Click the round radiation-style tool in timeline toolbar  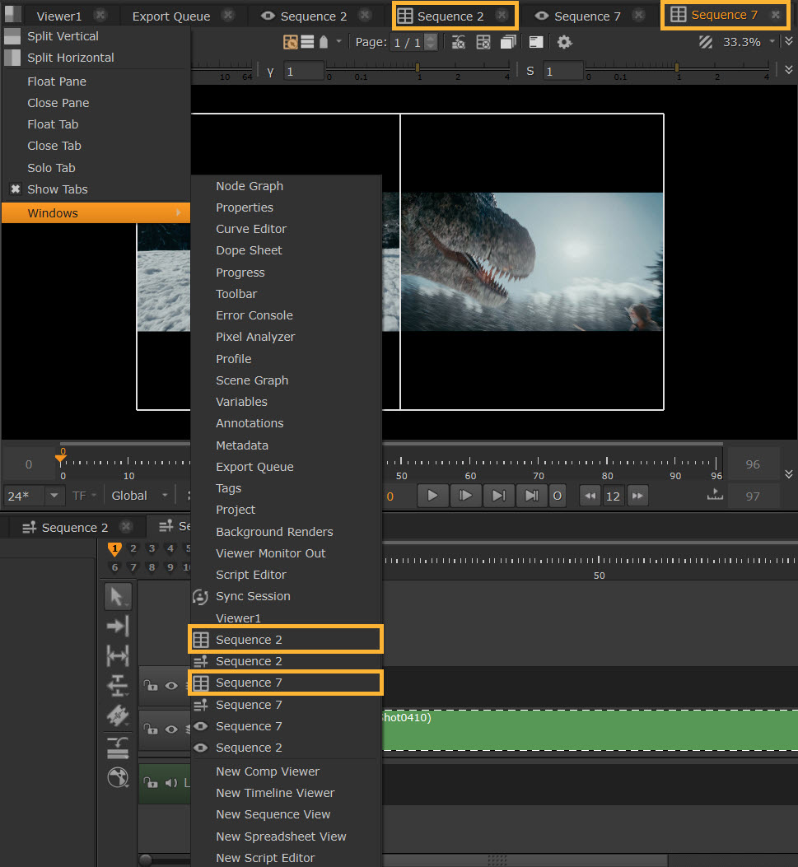[x=118, y=777]
